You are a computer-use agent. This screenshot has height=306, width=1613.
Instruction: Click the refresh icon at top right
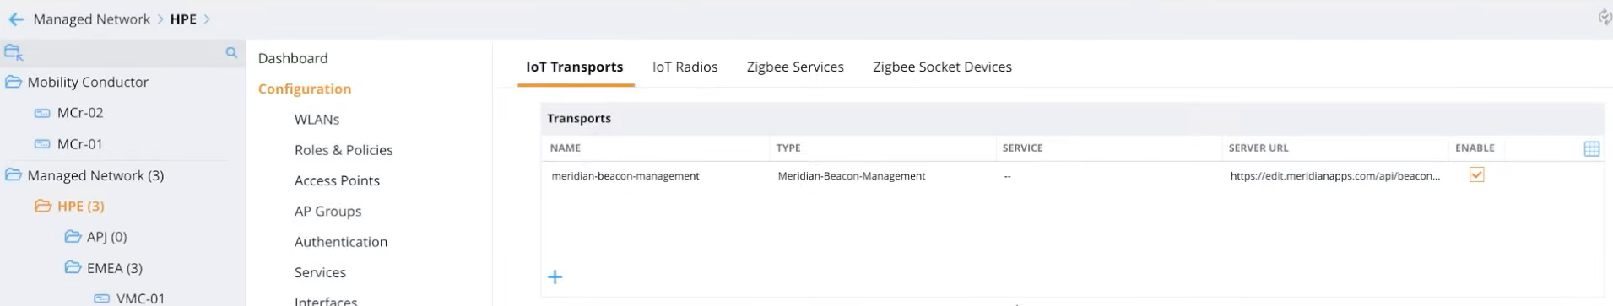[1605, 17]
